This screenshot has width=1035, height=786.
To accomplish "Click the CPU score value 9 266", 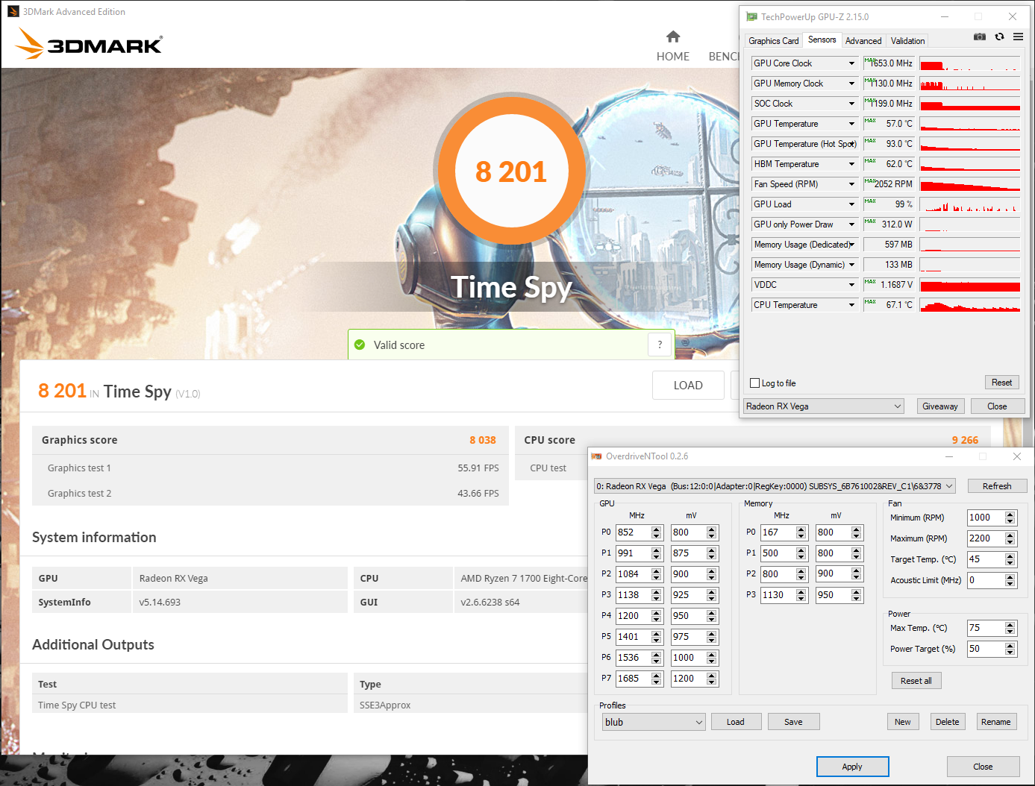I will (965, 440).
